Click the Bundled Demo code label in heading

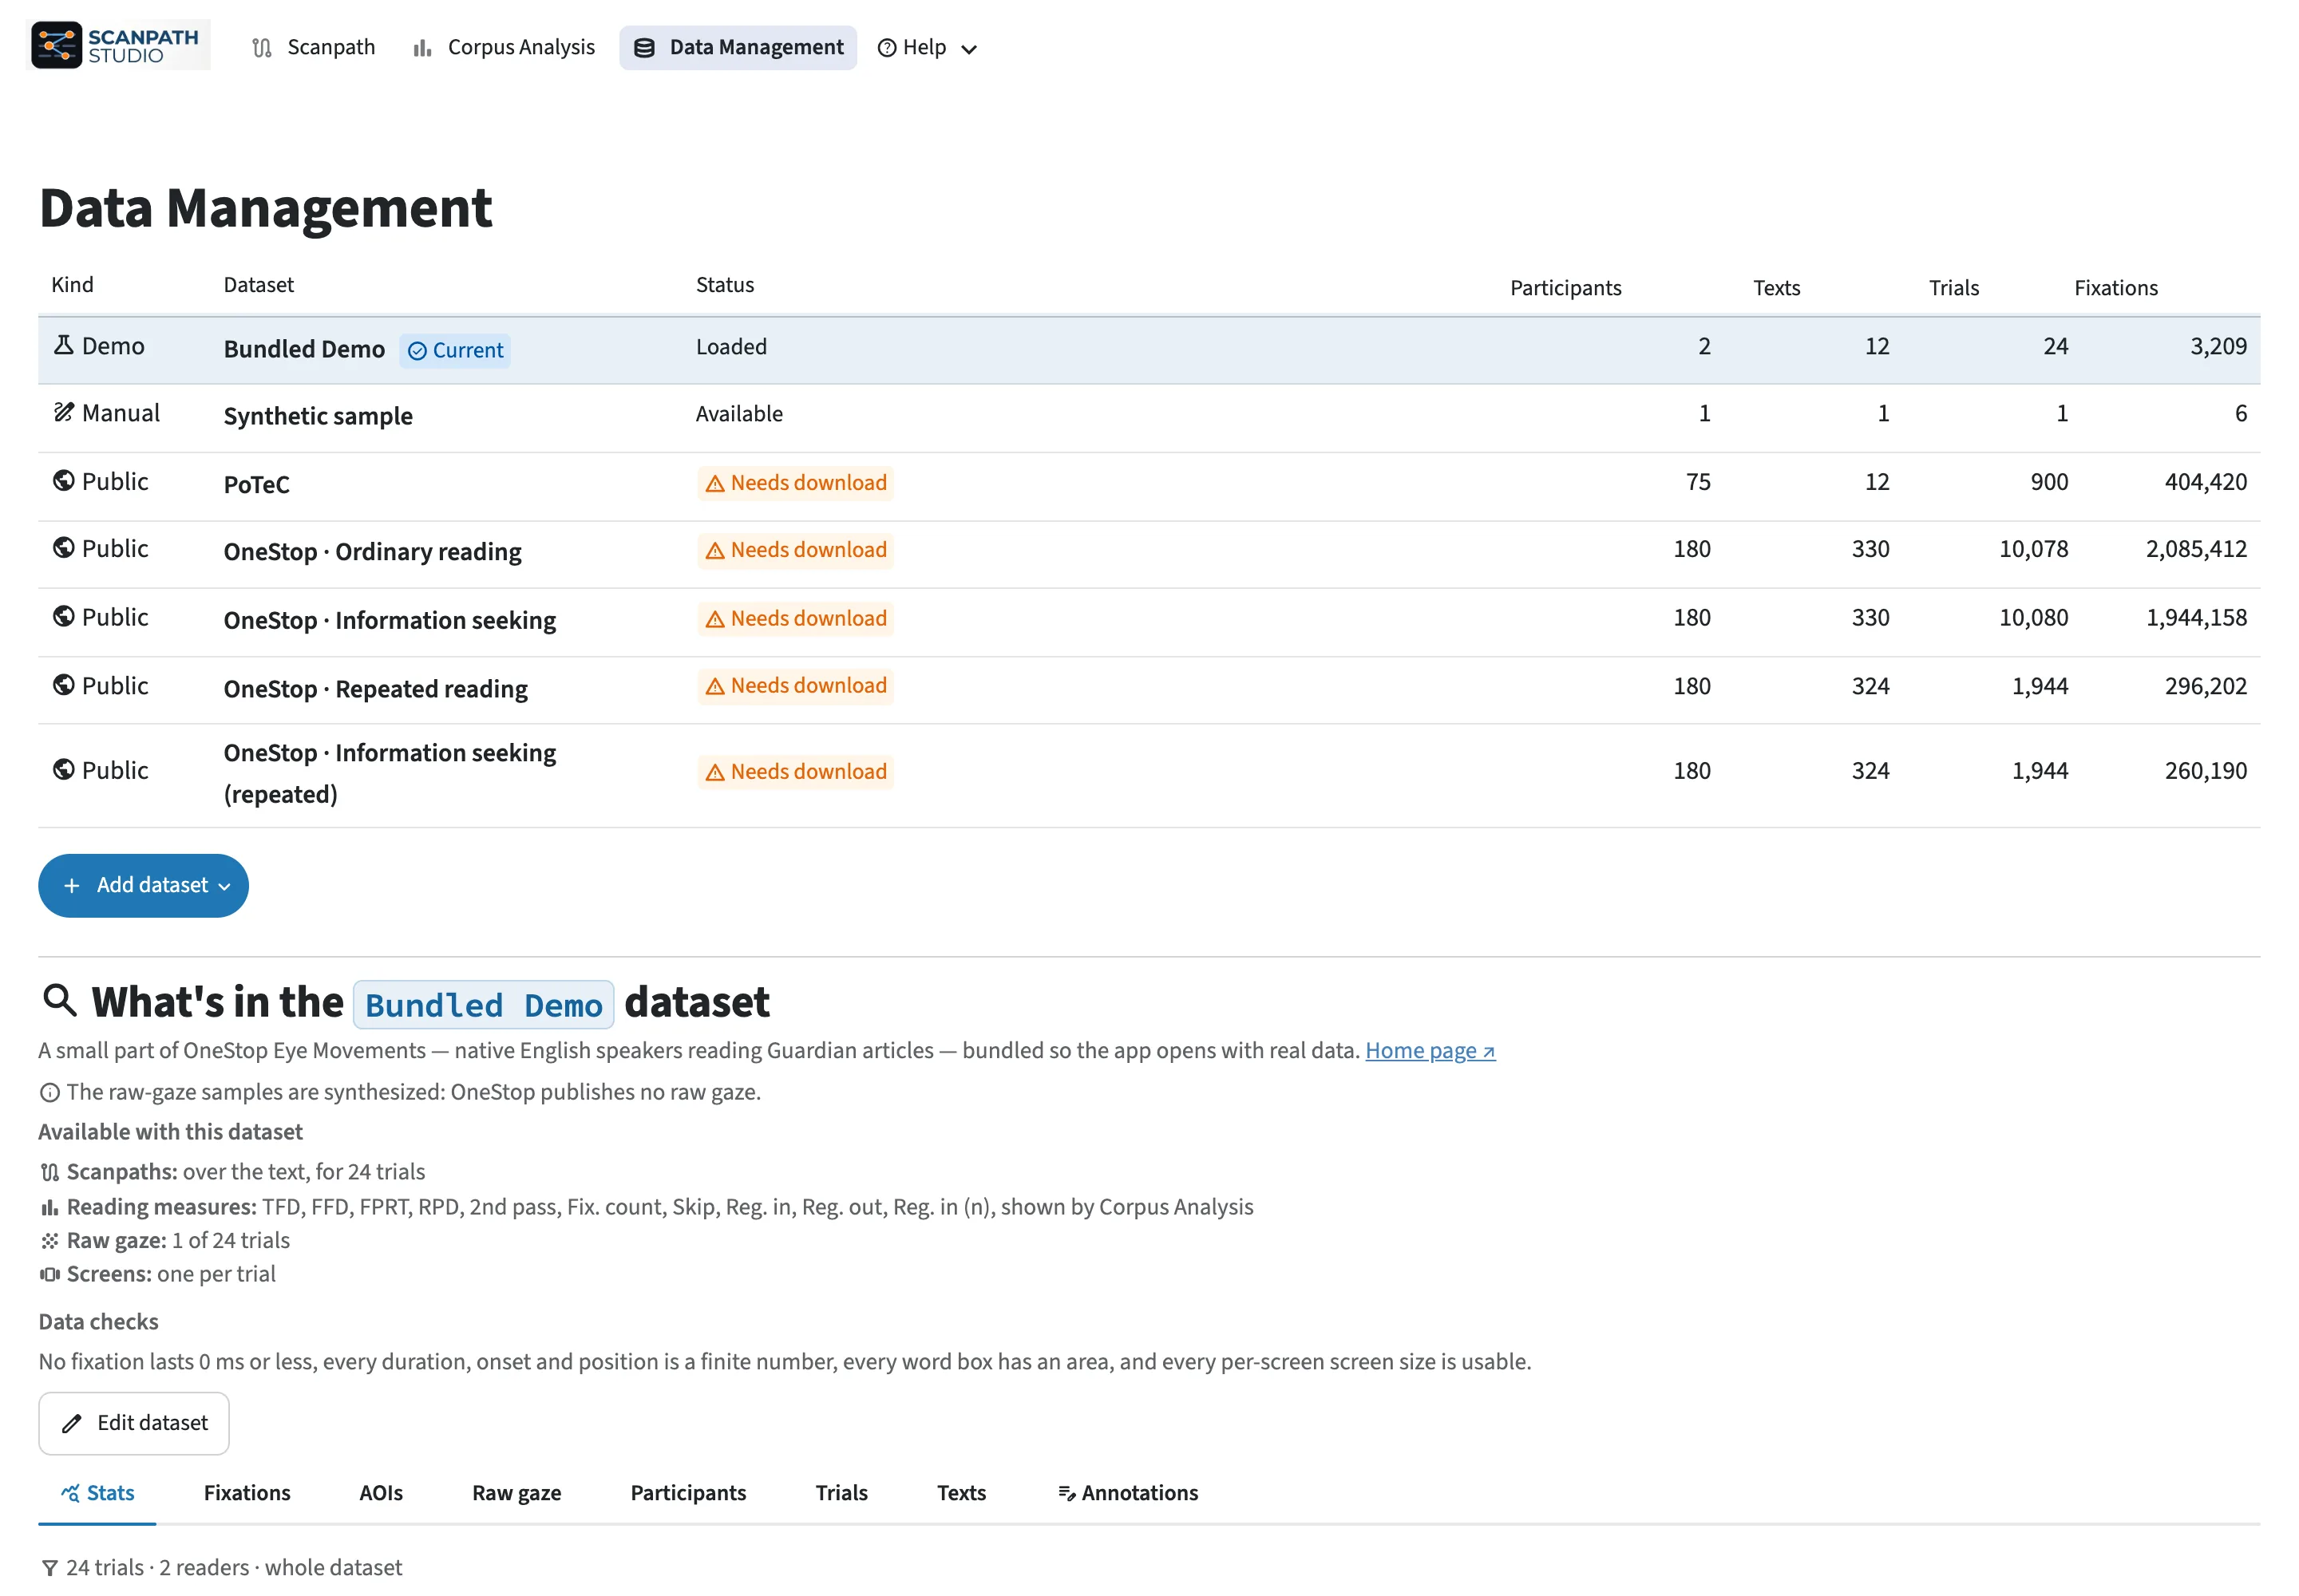coord(483,1005)
